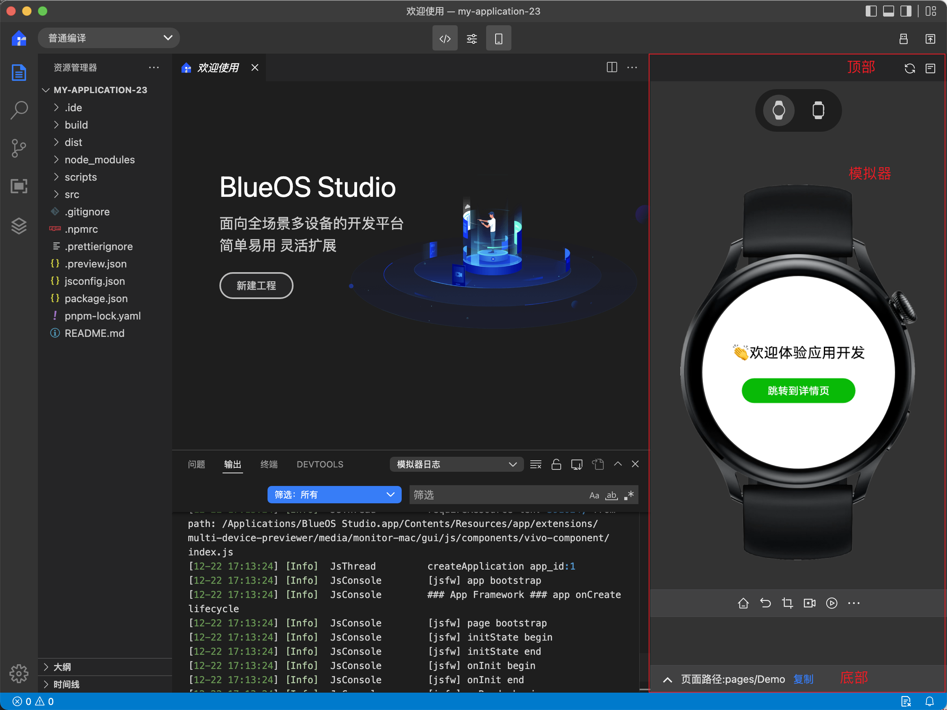The width and height of the screenshot is (947, 710).
Task: Open editor more actions menu
Action: click(x=632, y=67)
